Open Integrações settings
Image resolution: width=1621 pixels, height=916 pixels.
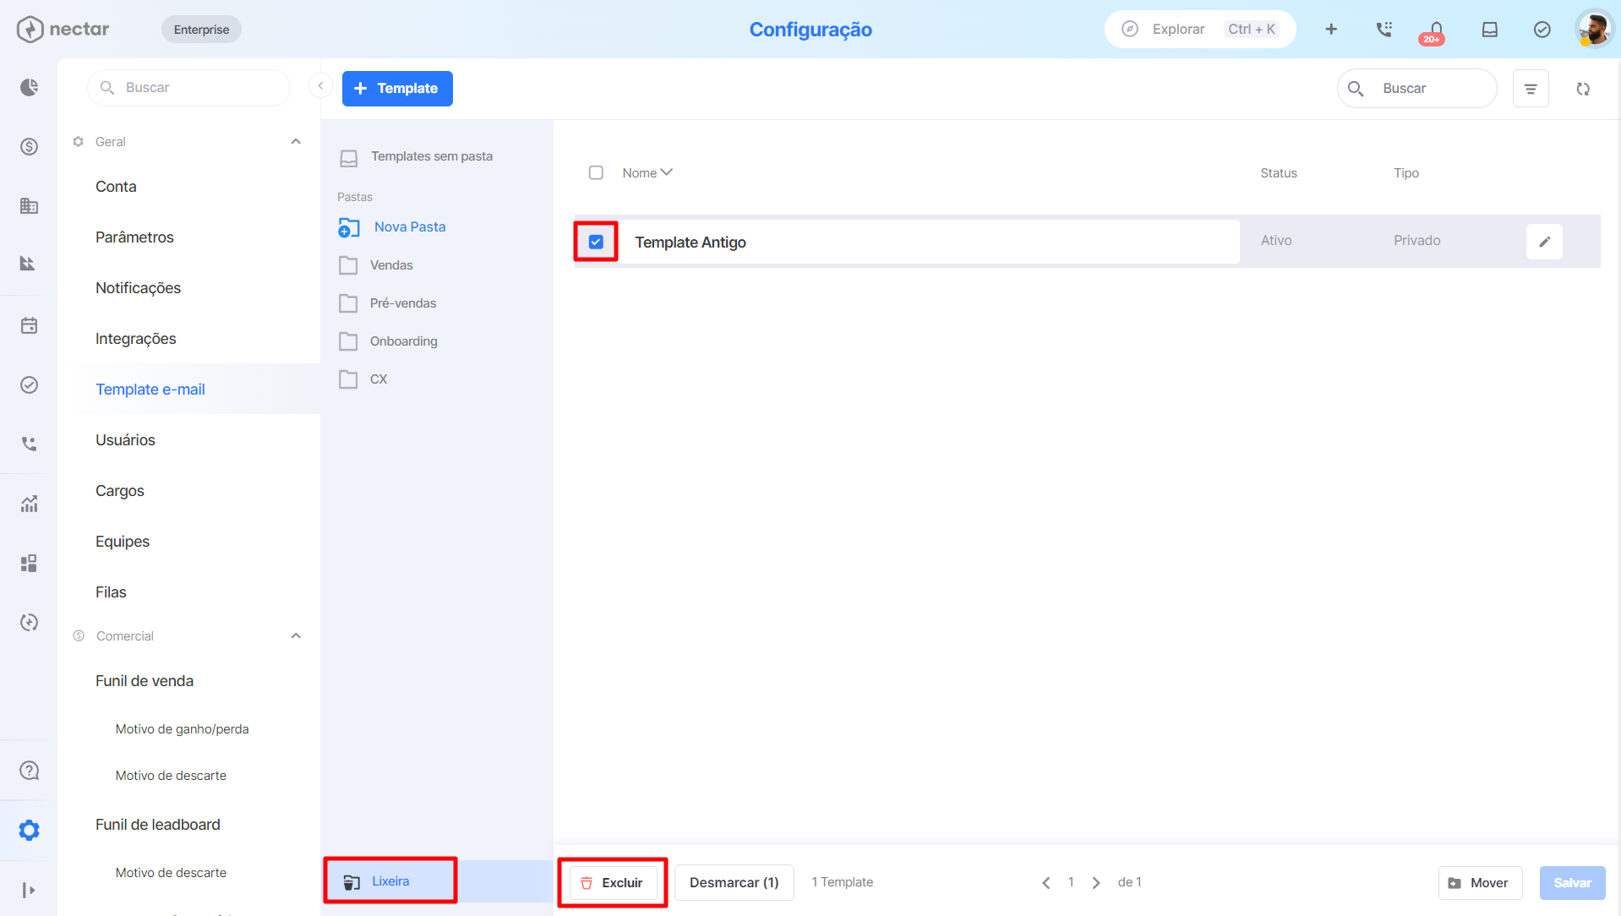tap(135, 339)
